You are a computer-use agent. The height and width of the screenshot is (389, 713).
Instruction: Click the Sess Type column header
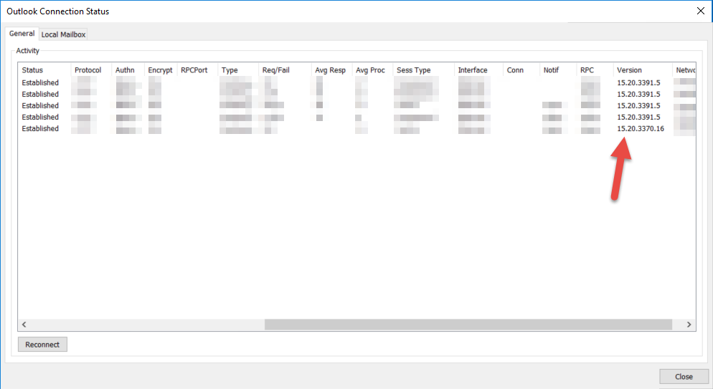(423, 70)
